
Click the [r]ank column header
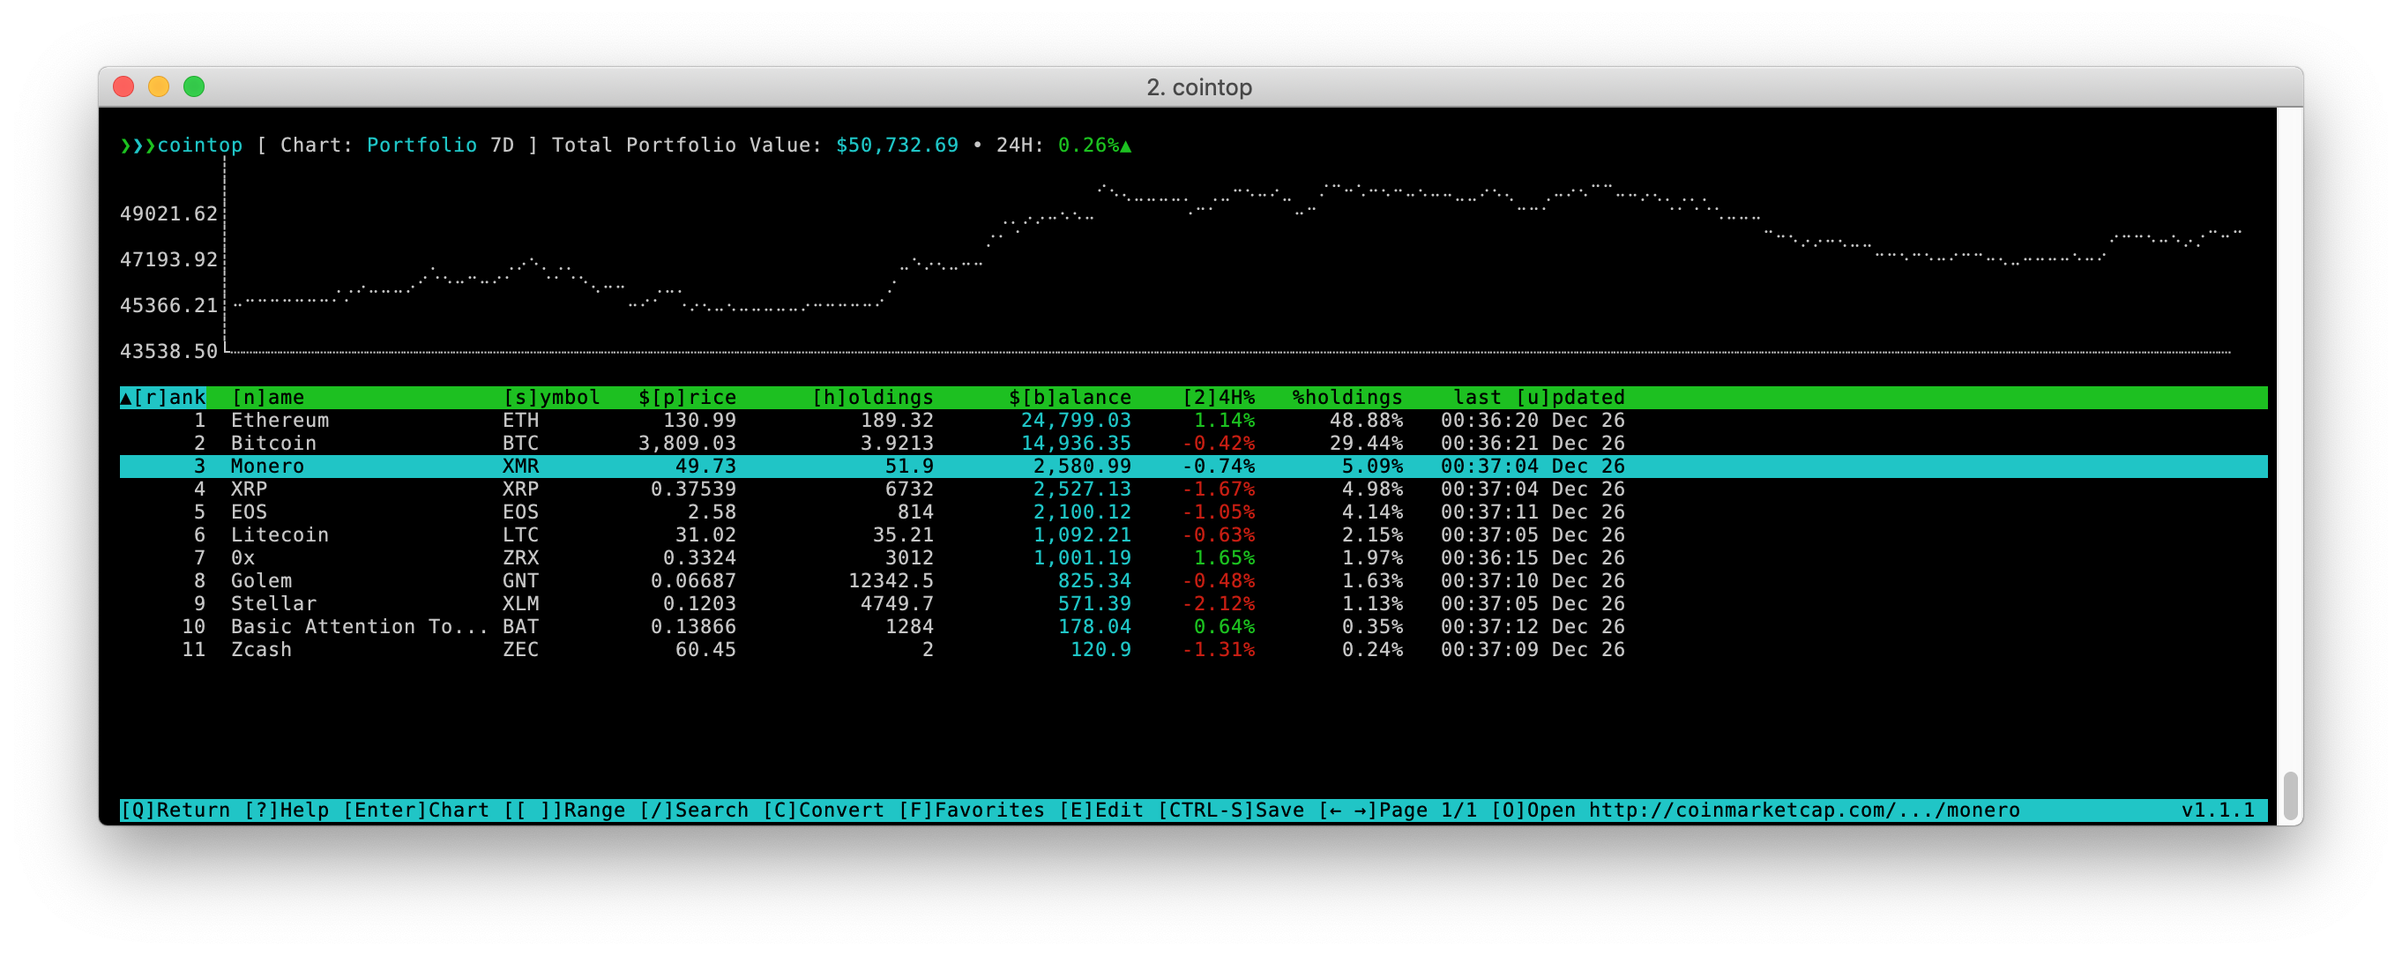tap(163, 398)
